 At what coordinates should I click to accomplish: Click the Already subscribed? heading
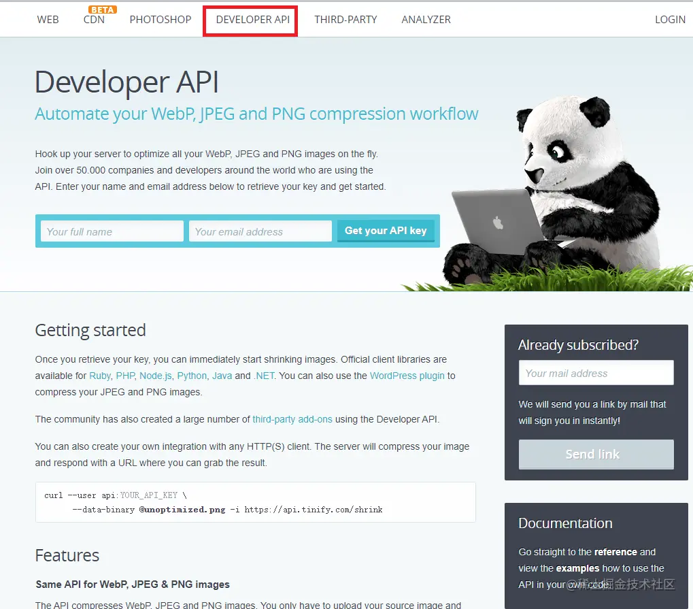point(578,345)
